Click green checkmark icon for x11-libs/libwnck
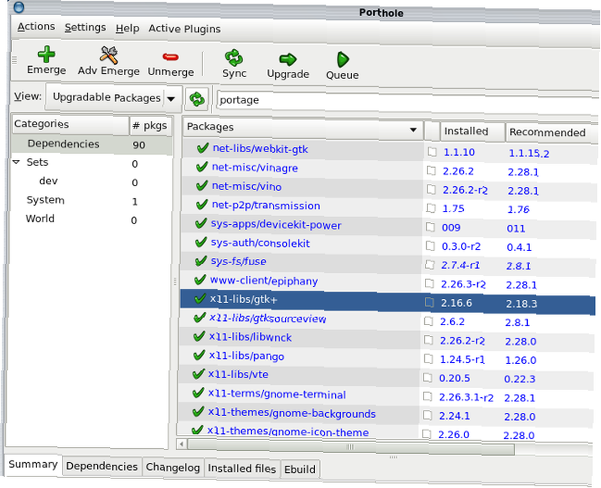This screenshot has height=488, width=601. pos(200,336)
